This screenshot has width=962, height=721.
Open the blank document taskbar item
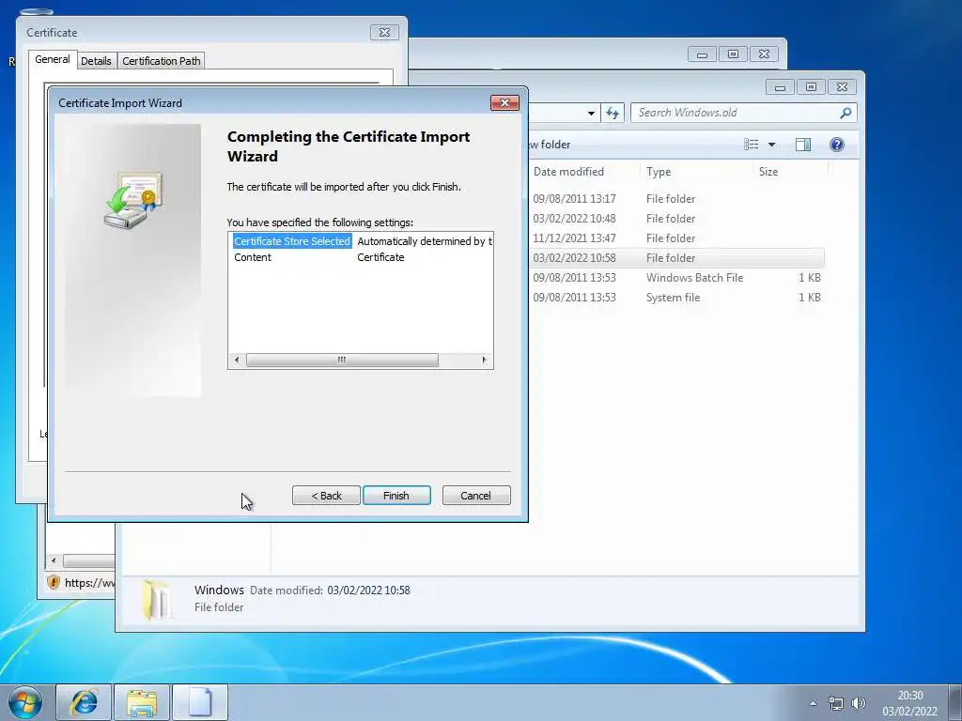pos(200,702)
